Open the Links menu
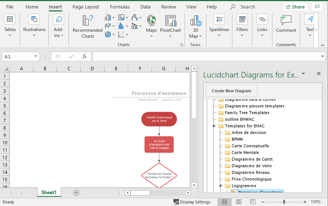The height and width of the screenshot is (206, 328). coord(262,26)
